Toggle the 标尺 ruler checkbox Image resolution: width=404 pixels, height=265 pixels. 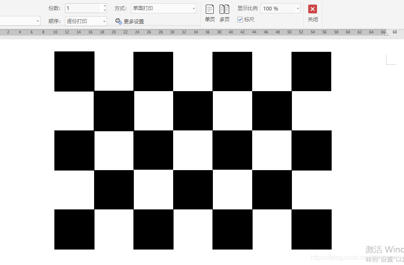(x=240, y=20)
